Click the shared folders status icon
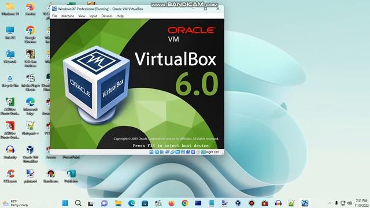Image resolution: width=370 pixels, height=208 pixels. point(177,152)
